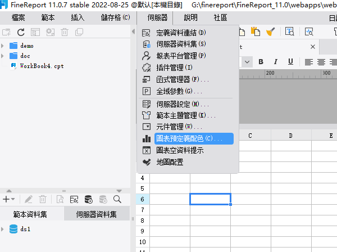Close the open template tab

[x=313, y=47]
